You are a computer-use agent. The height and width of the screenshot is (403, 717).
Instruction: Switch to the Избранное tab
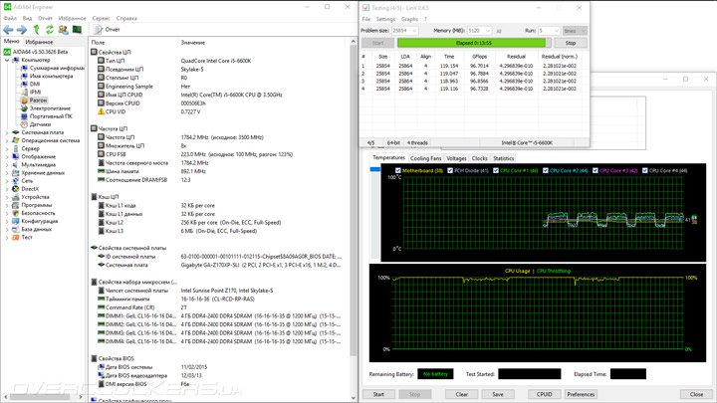point(39,42)
